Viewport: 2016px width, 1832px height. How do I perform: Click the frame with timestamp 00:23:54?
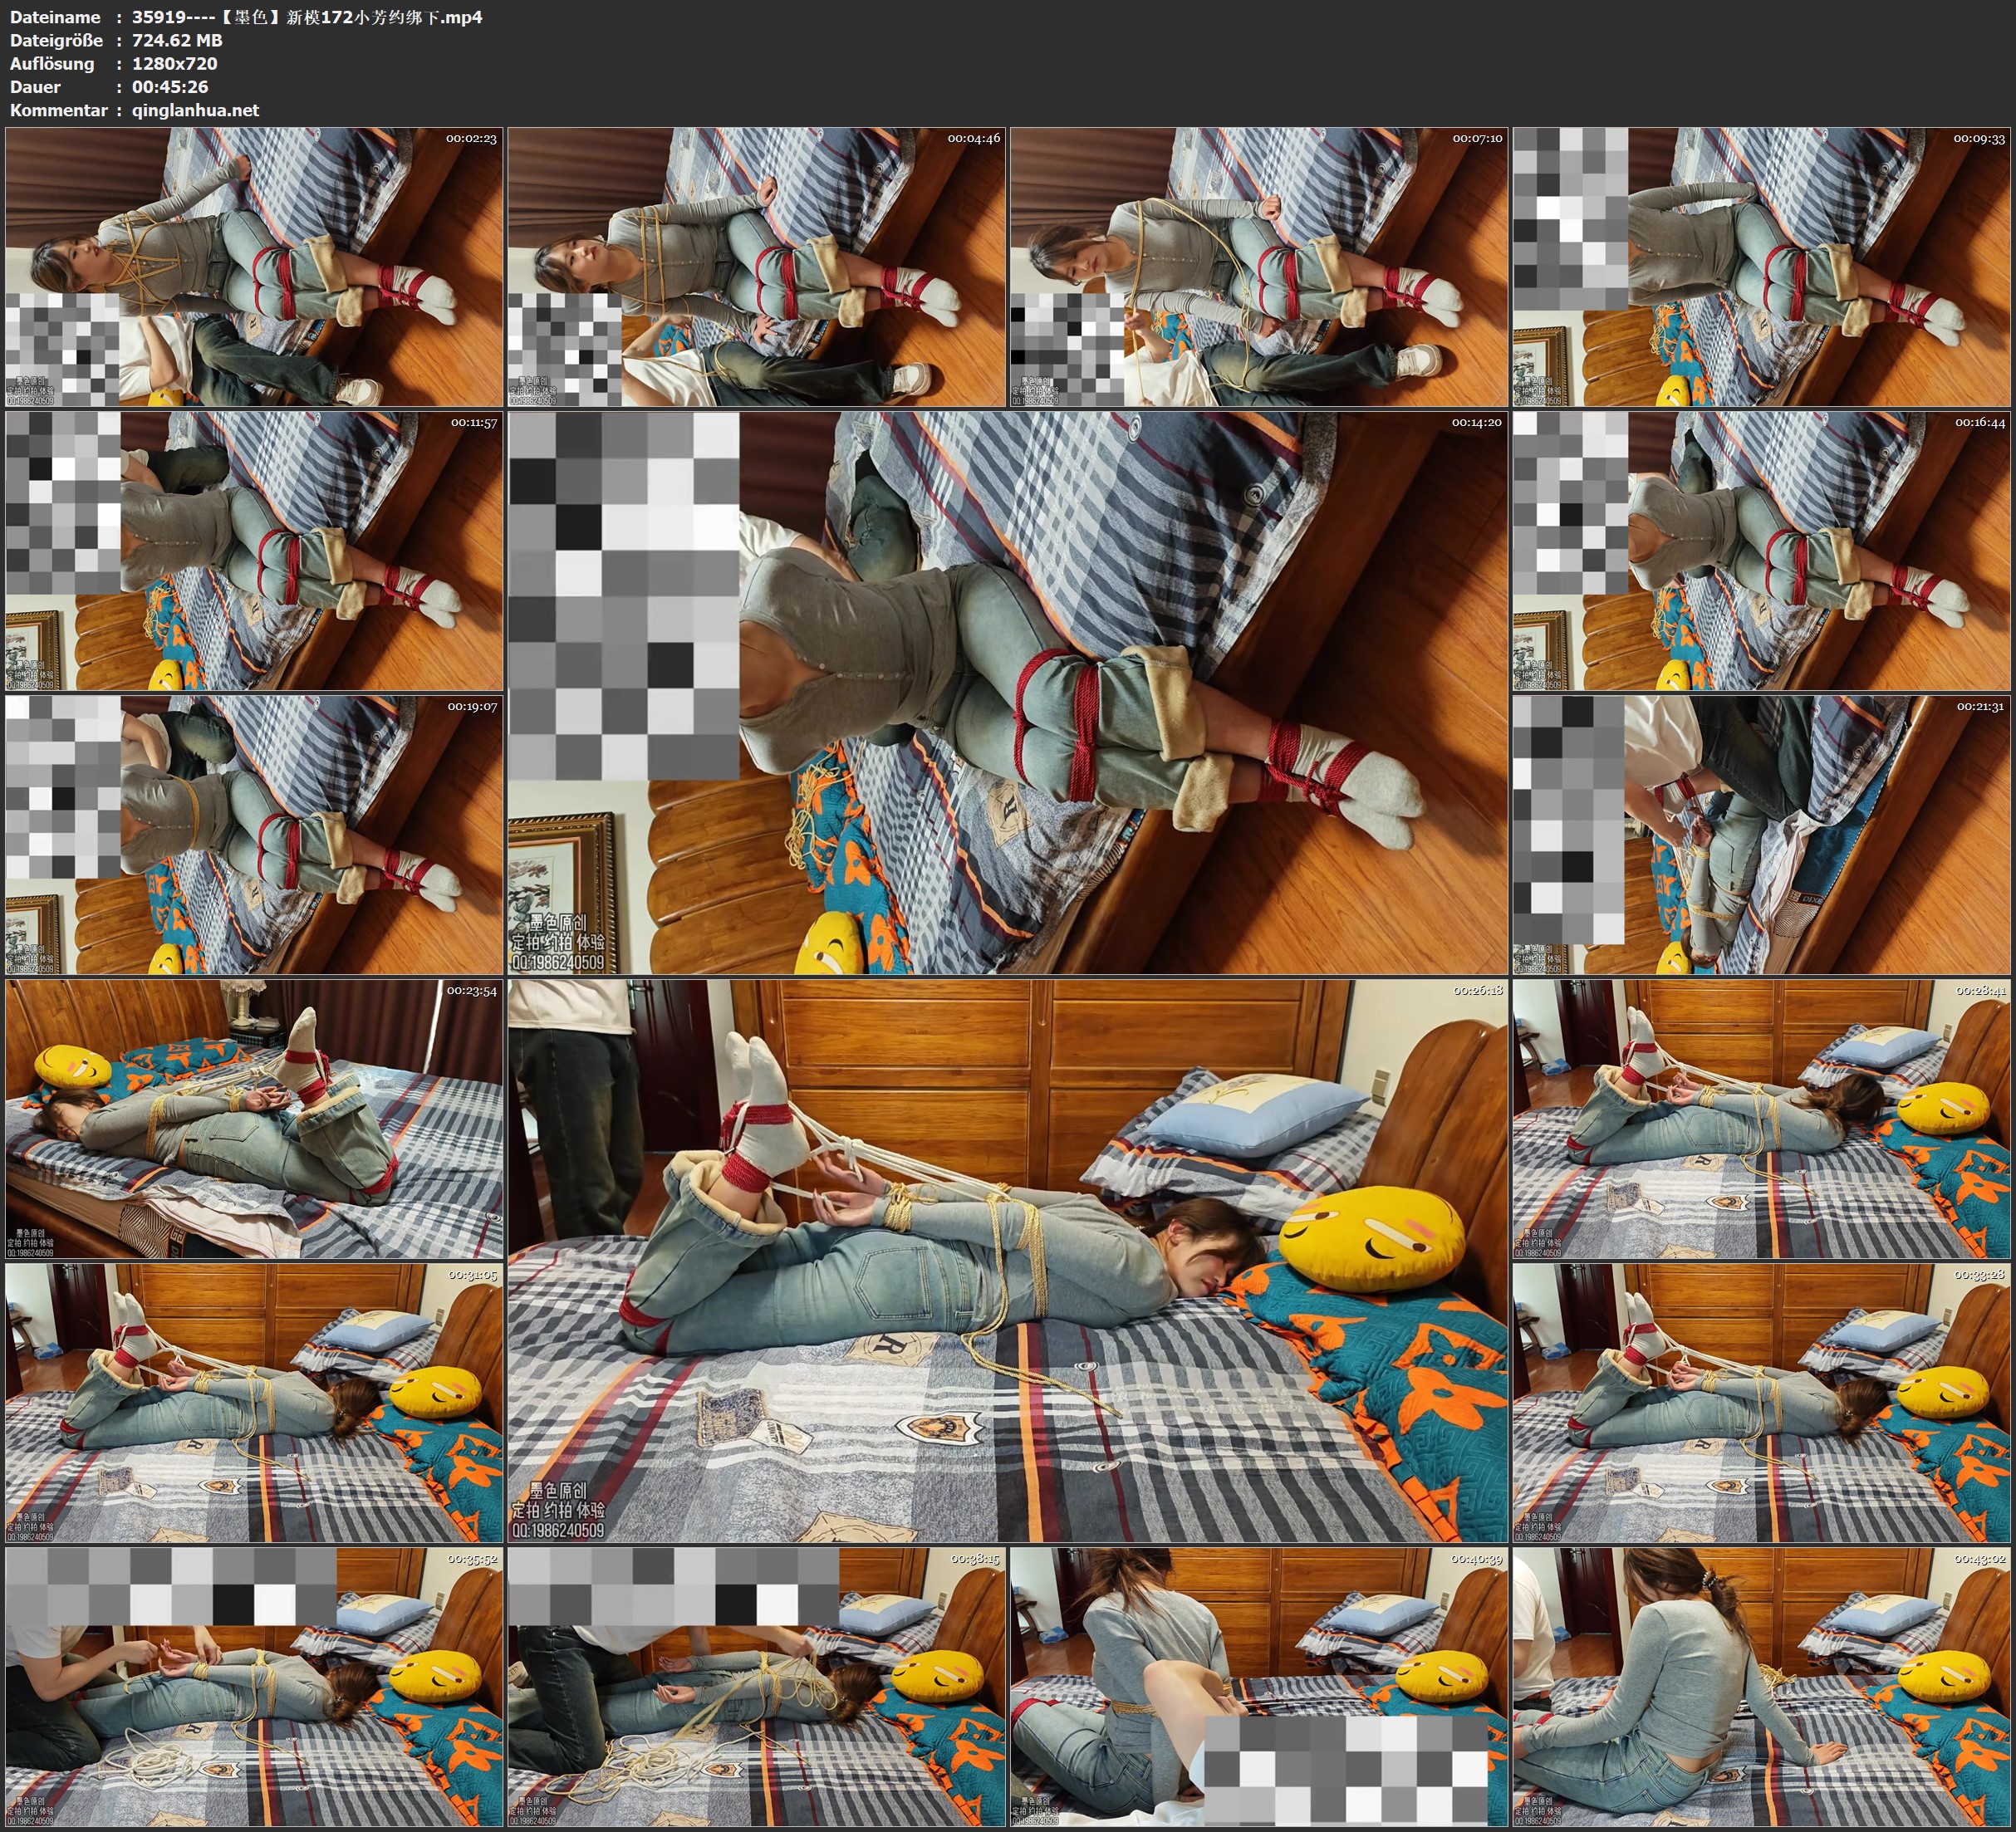pos(254,1119)
